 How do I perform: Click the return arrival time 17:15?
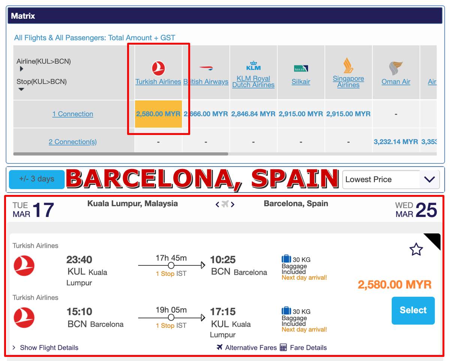223,312
